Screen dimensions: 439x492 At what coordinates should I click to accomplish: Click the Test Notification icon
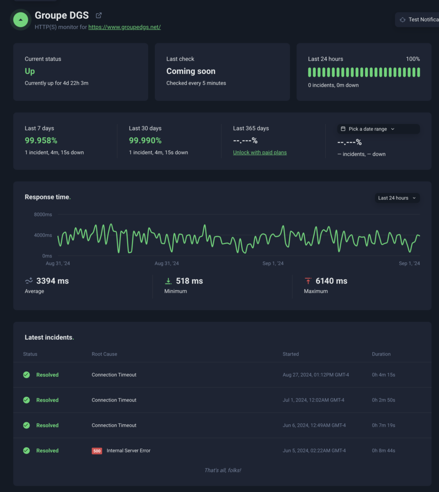pyautogui.click(x=403, y=20)
